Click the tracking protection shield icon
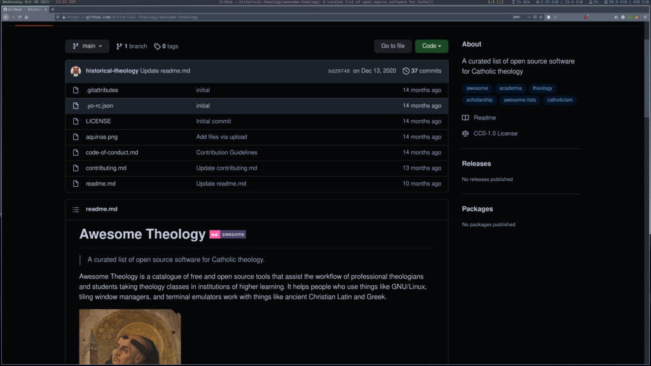 pos(58,17)
